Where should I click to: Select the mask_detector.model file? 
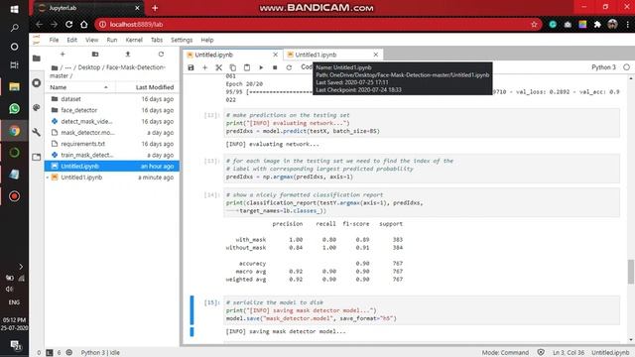(x=112, y=133)
